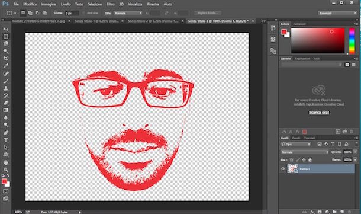Viewport: 361px width, 214px height.
Task: Select the Move tool
Action: (6, 29)
